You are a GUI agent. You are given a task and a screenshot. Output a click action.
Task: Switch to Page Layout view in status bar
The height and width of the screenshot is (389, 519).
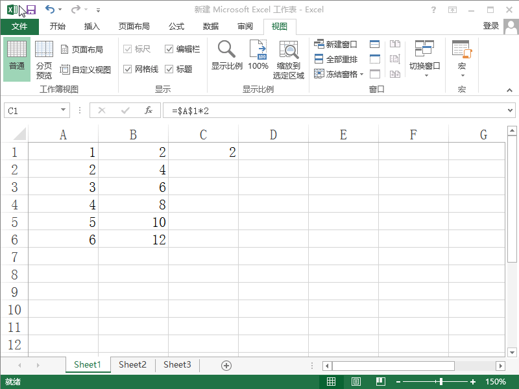[x=356, y=382]
